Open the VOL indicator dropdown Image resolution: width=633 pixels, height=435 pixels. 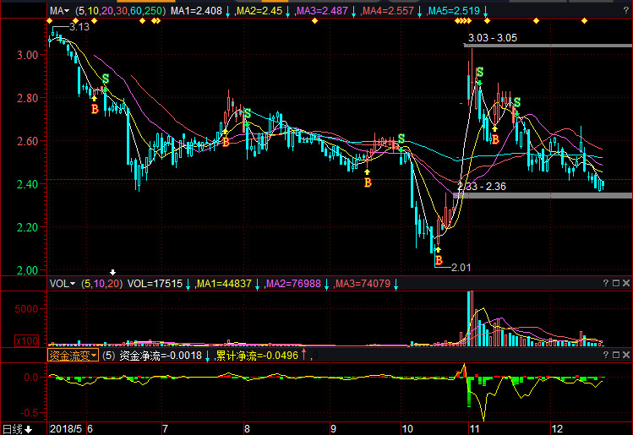[x=62, y=284]
